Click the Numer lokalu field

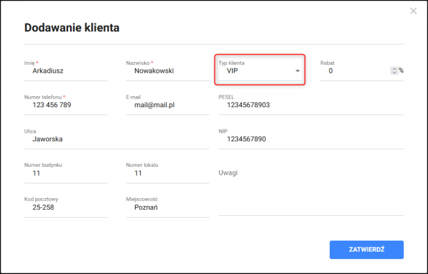167,173
